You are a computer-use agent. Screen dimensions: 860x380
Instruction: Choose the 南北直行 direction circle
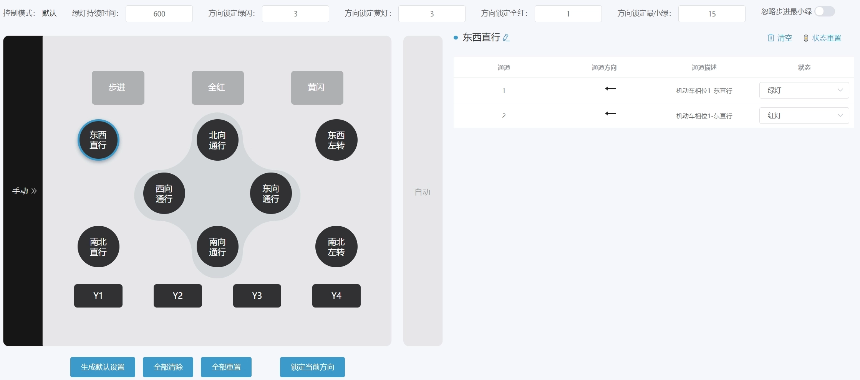click(98, 247)
